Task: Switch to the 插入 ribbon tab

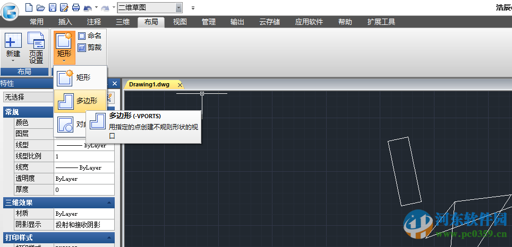Action: coord(65,22)
